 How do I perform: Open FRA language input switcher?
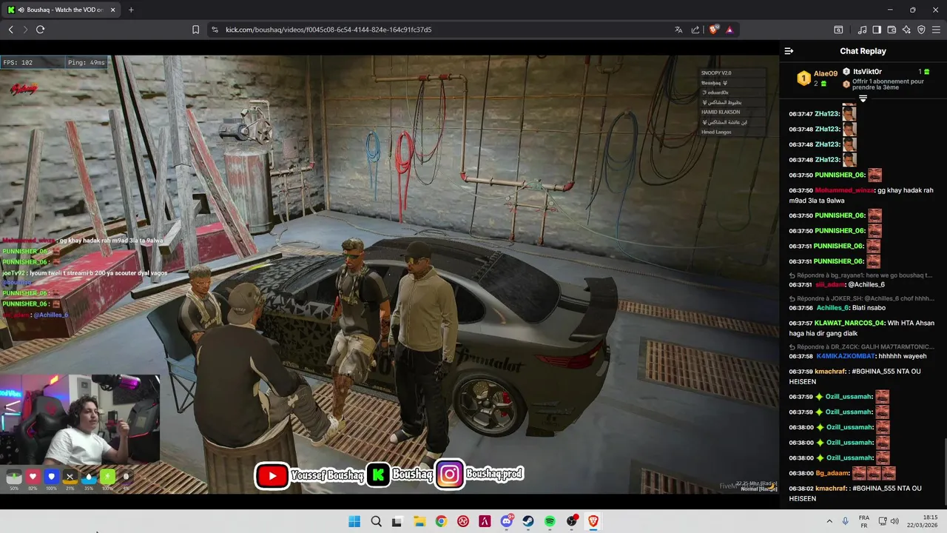coord(864,521)
